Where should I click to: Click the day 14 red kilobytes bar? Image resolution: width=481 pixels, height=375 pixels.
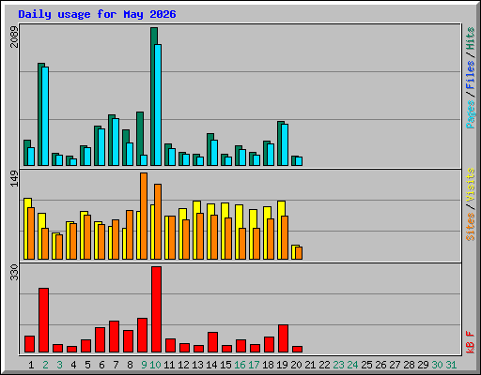(213, 342)
